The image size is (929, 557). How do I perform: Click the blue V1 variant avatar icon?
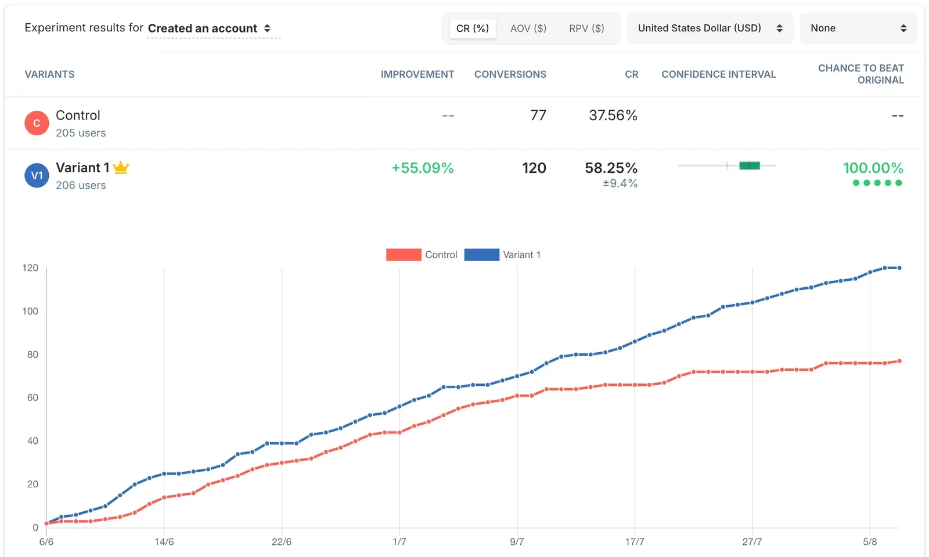pyautogui.click(x=37, y=175)
